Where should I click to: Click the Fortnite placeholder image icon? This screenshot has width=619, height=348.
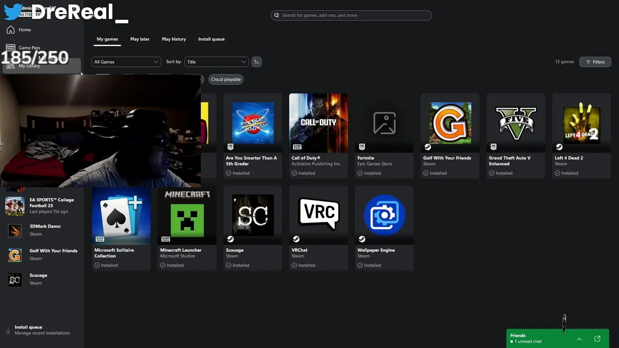[x=384, y=123]
